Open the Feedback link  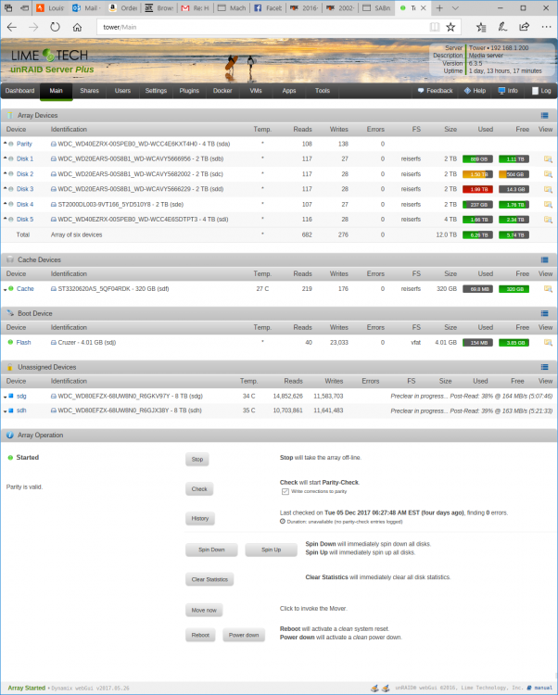(436, 91)
